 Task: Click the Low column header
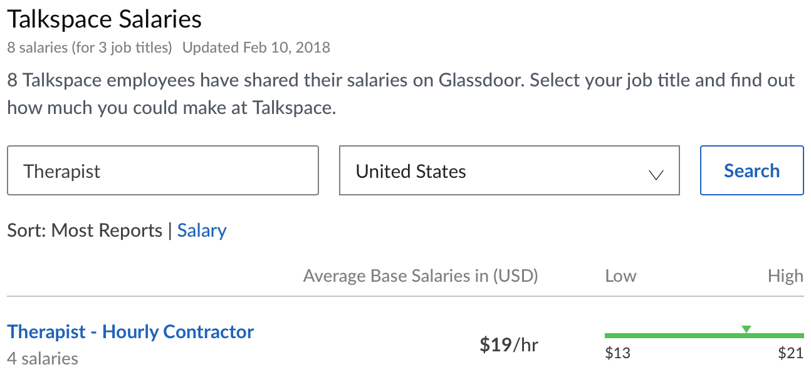point(620,276)
